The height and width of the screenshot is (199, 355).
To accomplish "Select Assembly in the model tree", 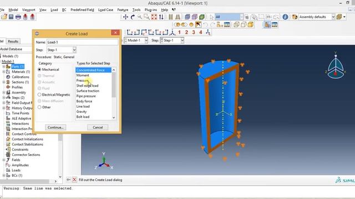I will (x=19, y=92).
